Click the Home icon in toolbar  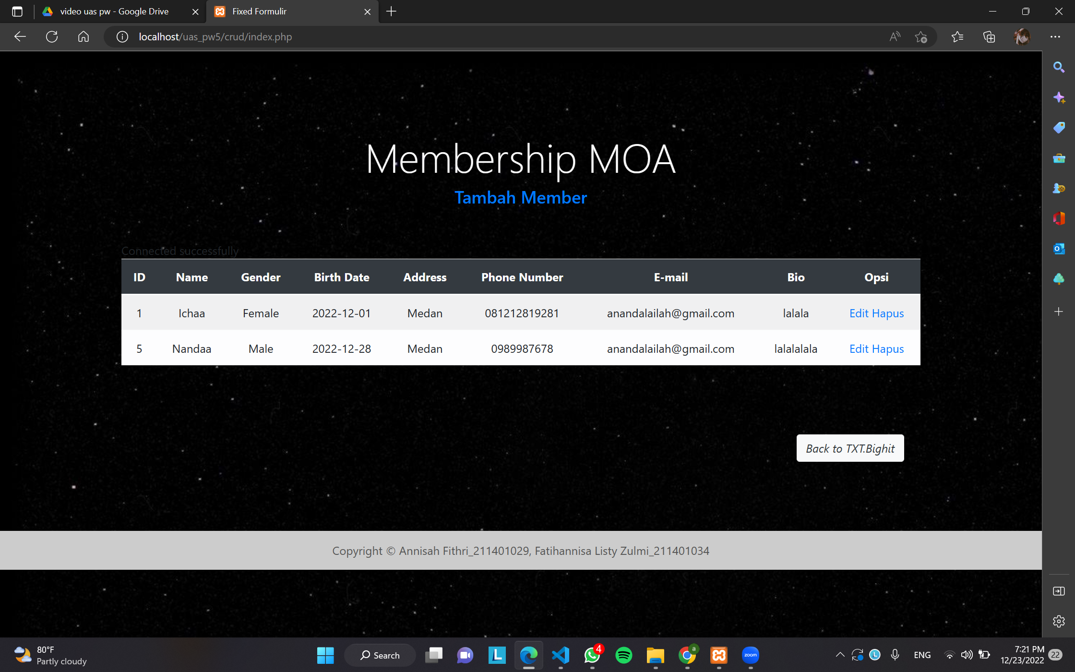84,37
